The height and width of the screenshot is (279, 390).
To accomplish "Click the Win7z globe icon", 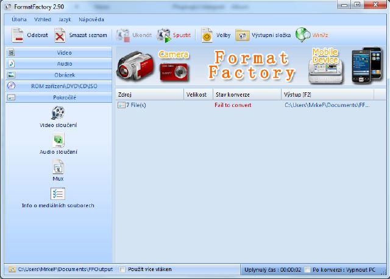I will 303,35.
